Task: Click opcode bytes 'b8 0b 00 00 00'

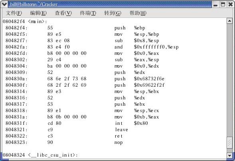Action: pos(67,117)
